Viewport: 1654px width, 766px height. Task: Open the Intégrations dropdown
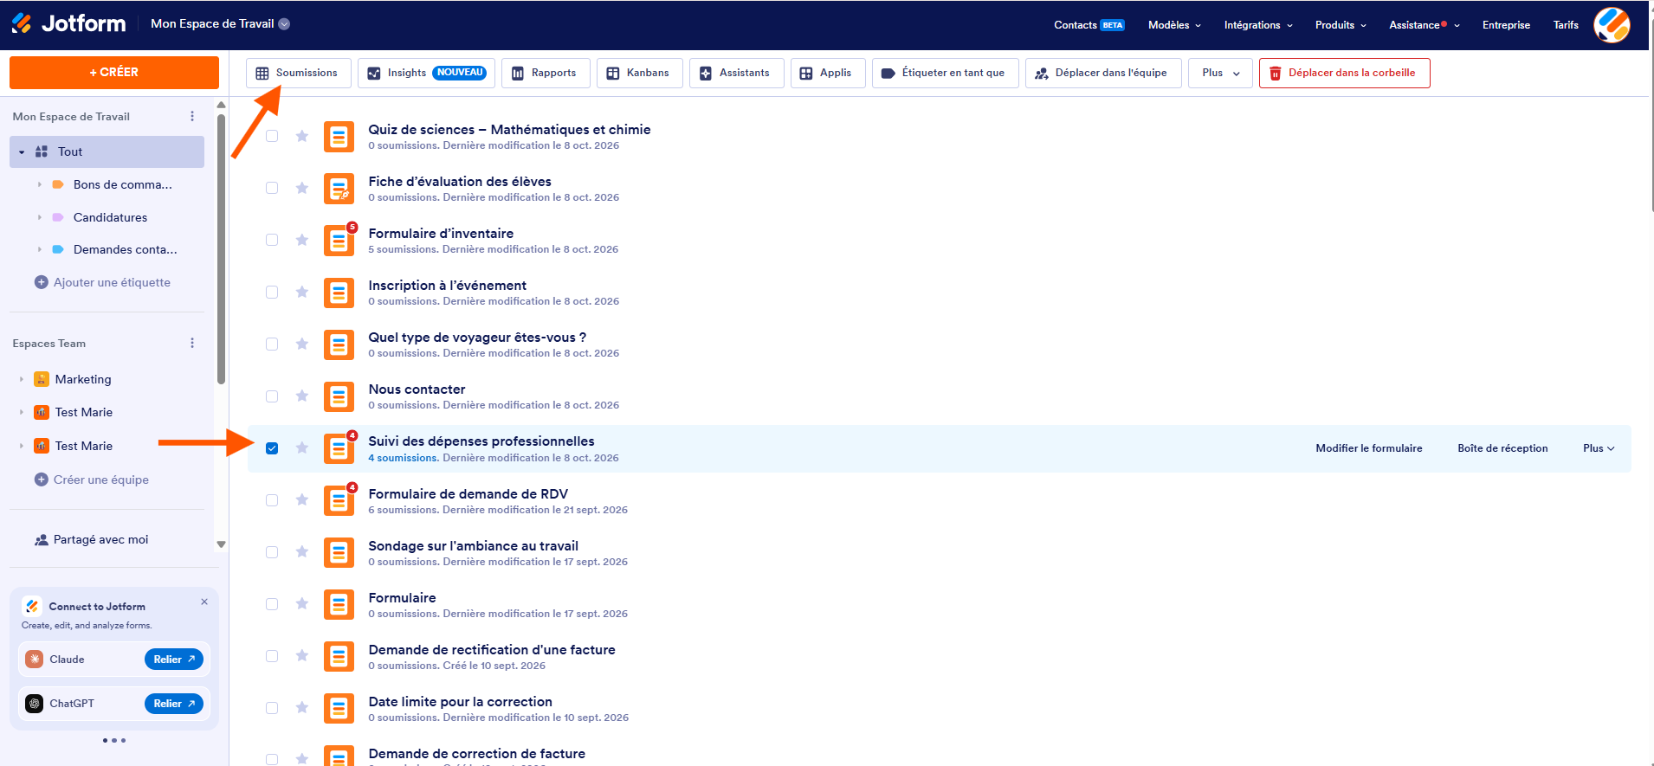pyautogui.click(x=1258, y=25)
